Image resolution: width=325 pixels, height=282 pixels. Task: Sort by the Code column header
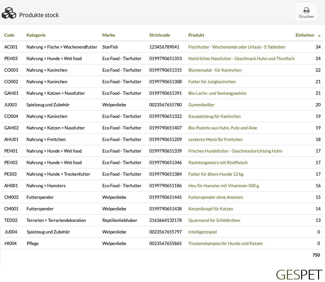pyautogui.click(x=9, y=35)
